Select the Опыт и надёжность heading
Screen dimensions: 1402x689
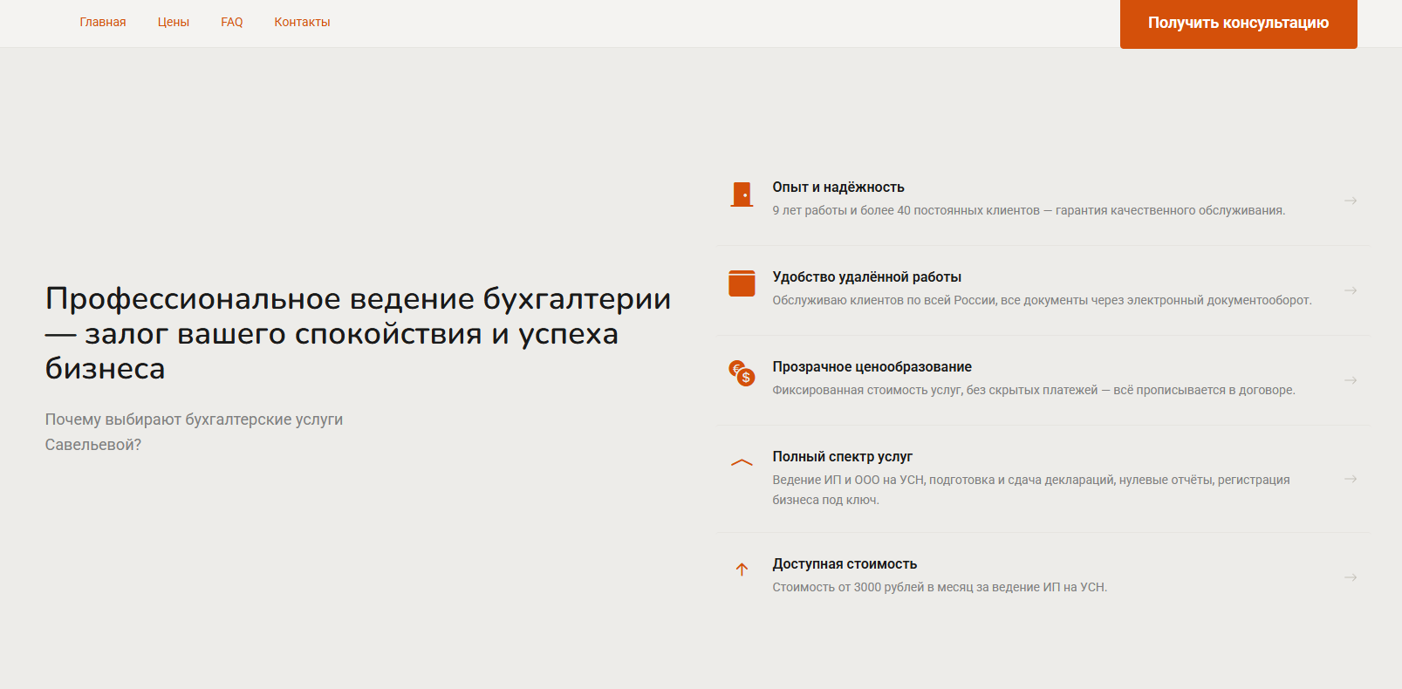click(838, 188)
